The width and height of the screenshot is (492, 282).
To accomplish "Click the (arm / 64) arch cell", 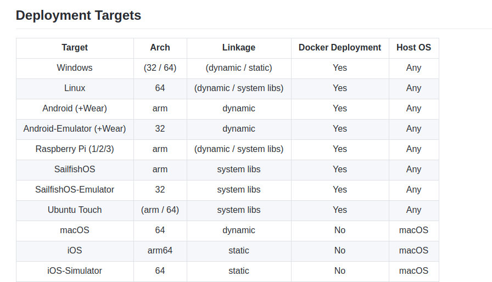I will tap(160, 210).
